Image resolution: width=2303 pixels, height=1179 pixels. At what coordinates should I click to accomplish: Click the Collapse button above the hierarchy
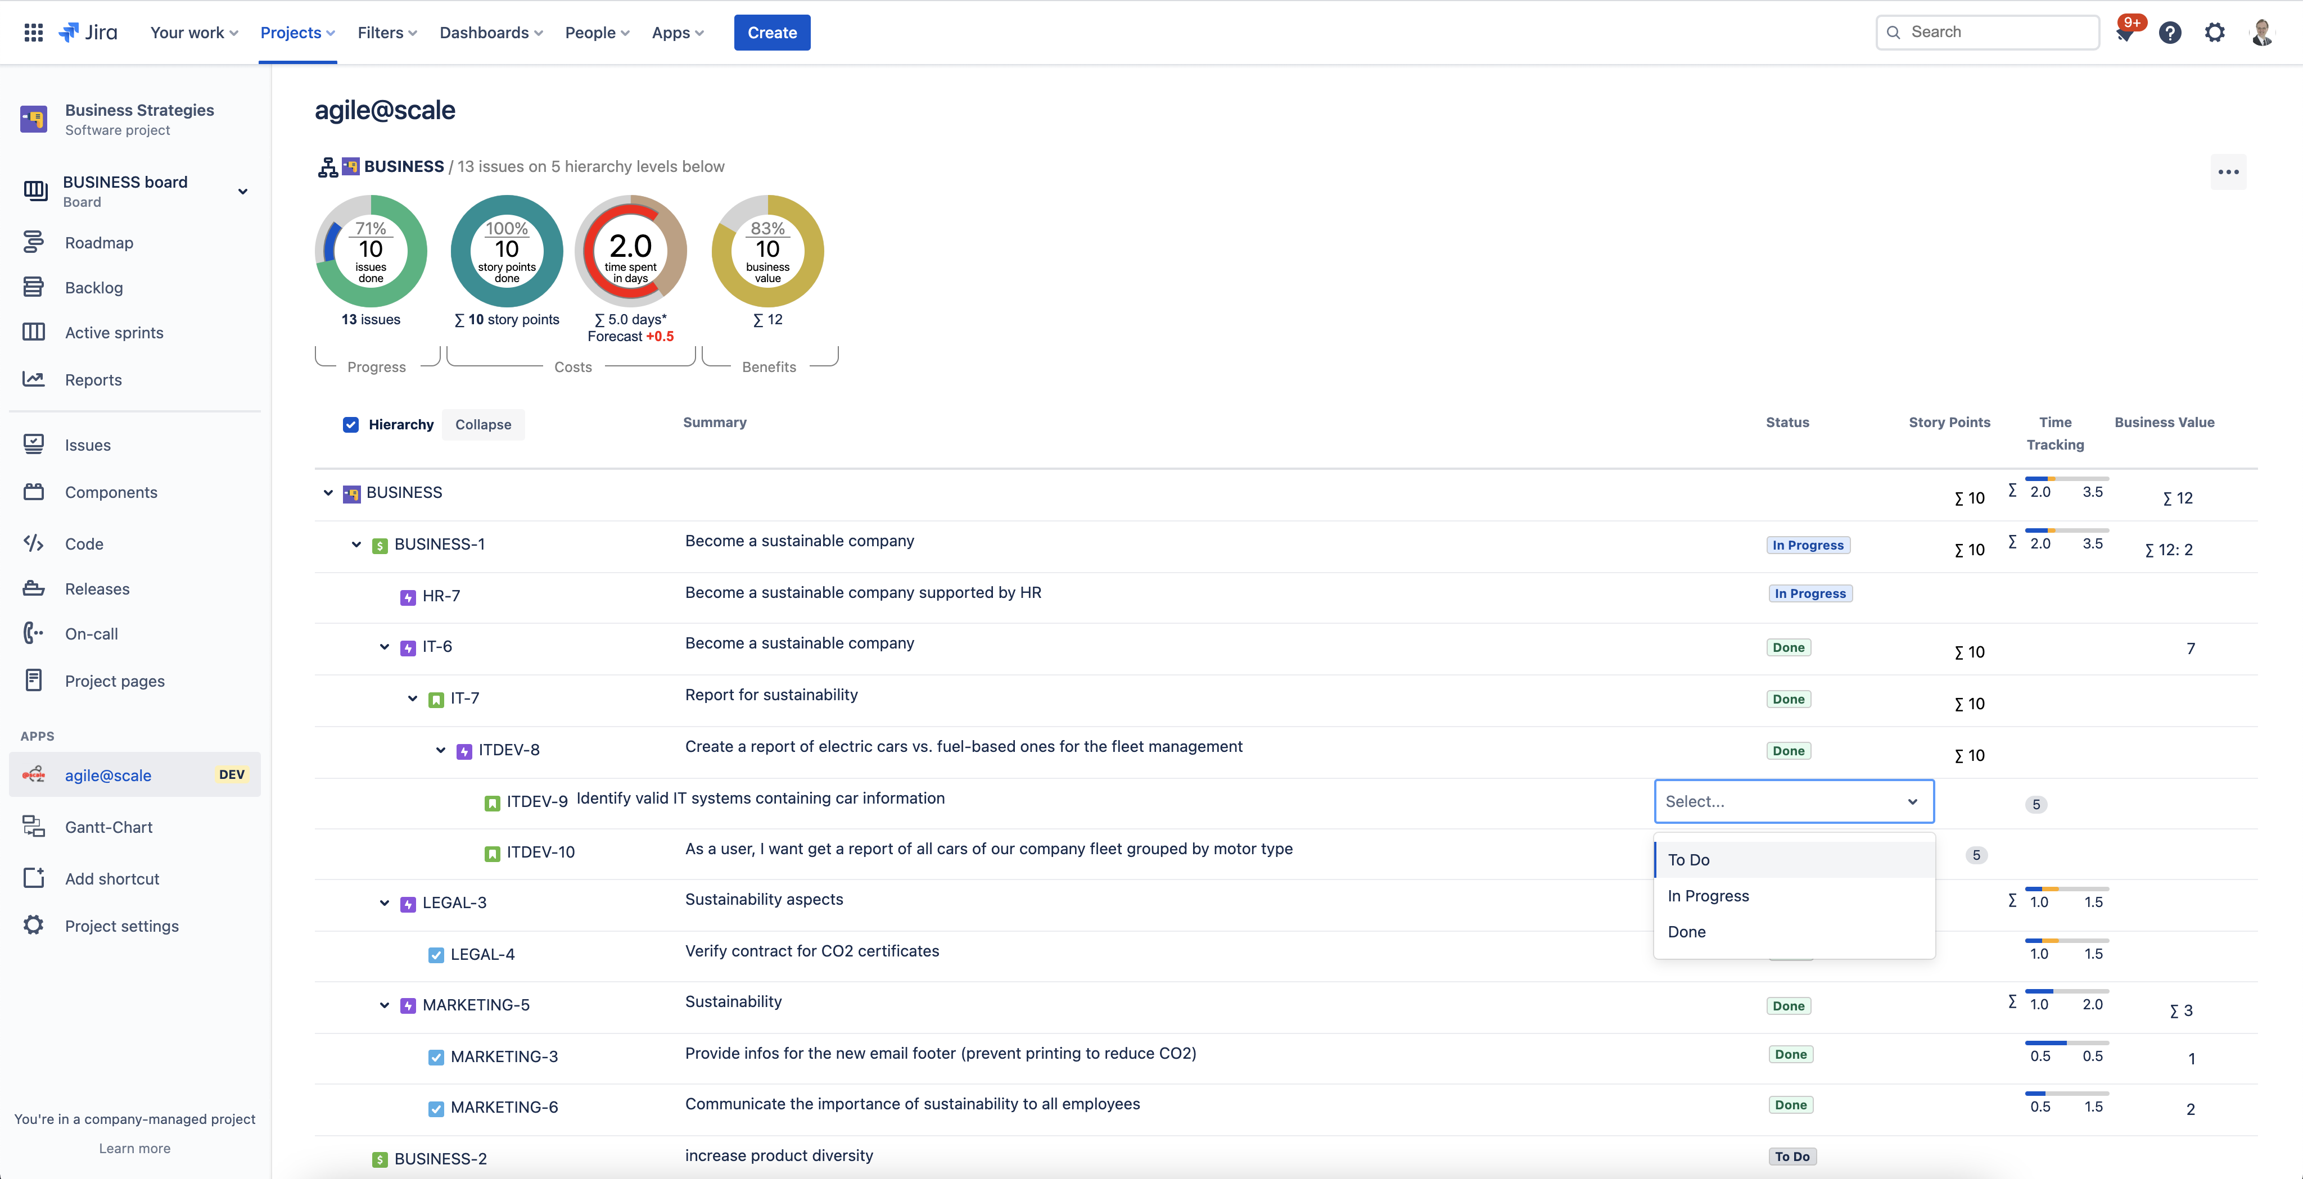pyautogui.click(x=483, y=425)
